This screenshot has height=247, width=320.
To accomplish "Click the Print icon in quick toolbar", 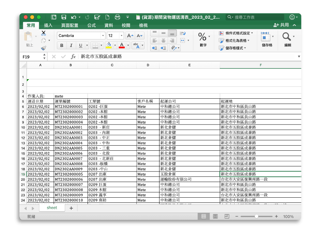I will pyautogui.click(x=118, y=17).
